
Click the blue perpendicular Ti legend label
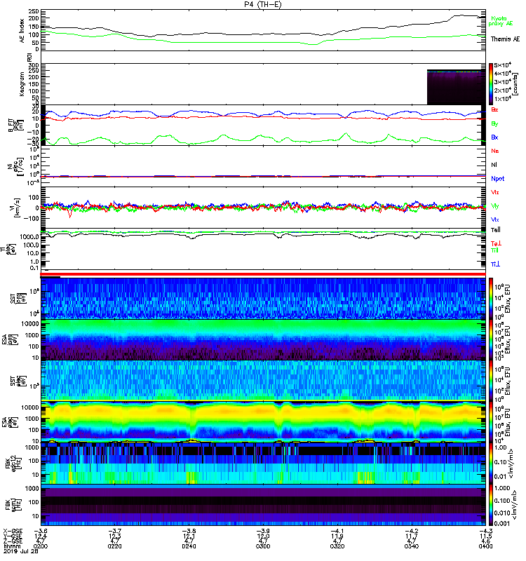[x=495, y=264]
